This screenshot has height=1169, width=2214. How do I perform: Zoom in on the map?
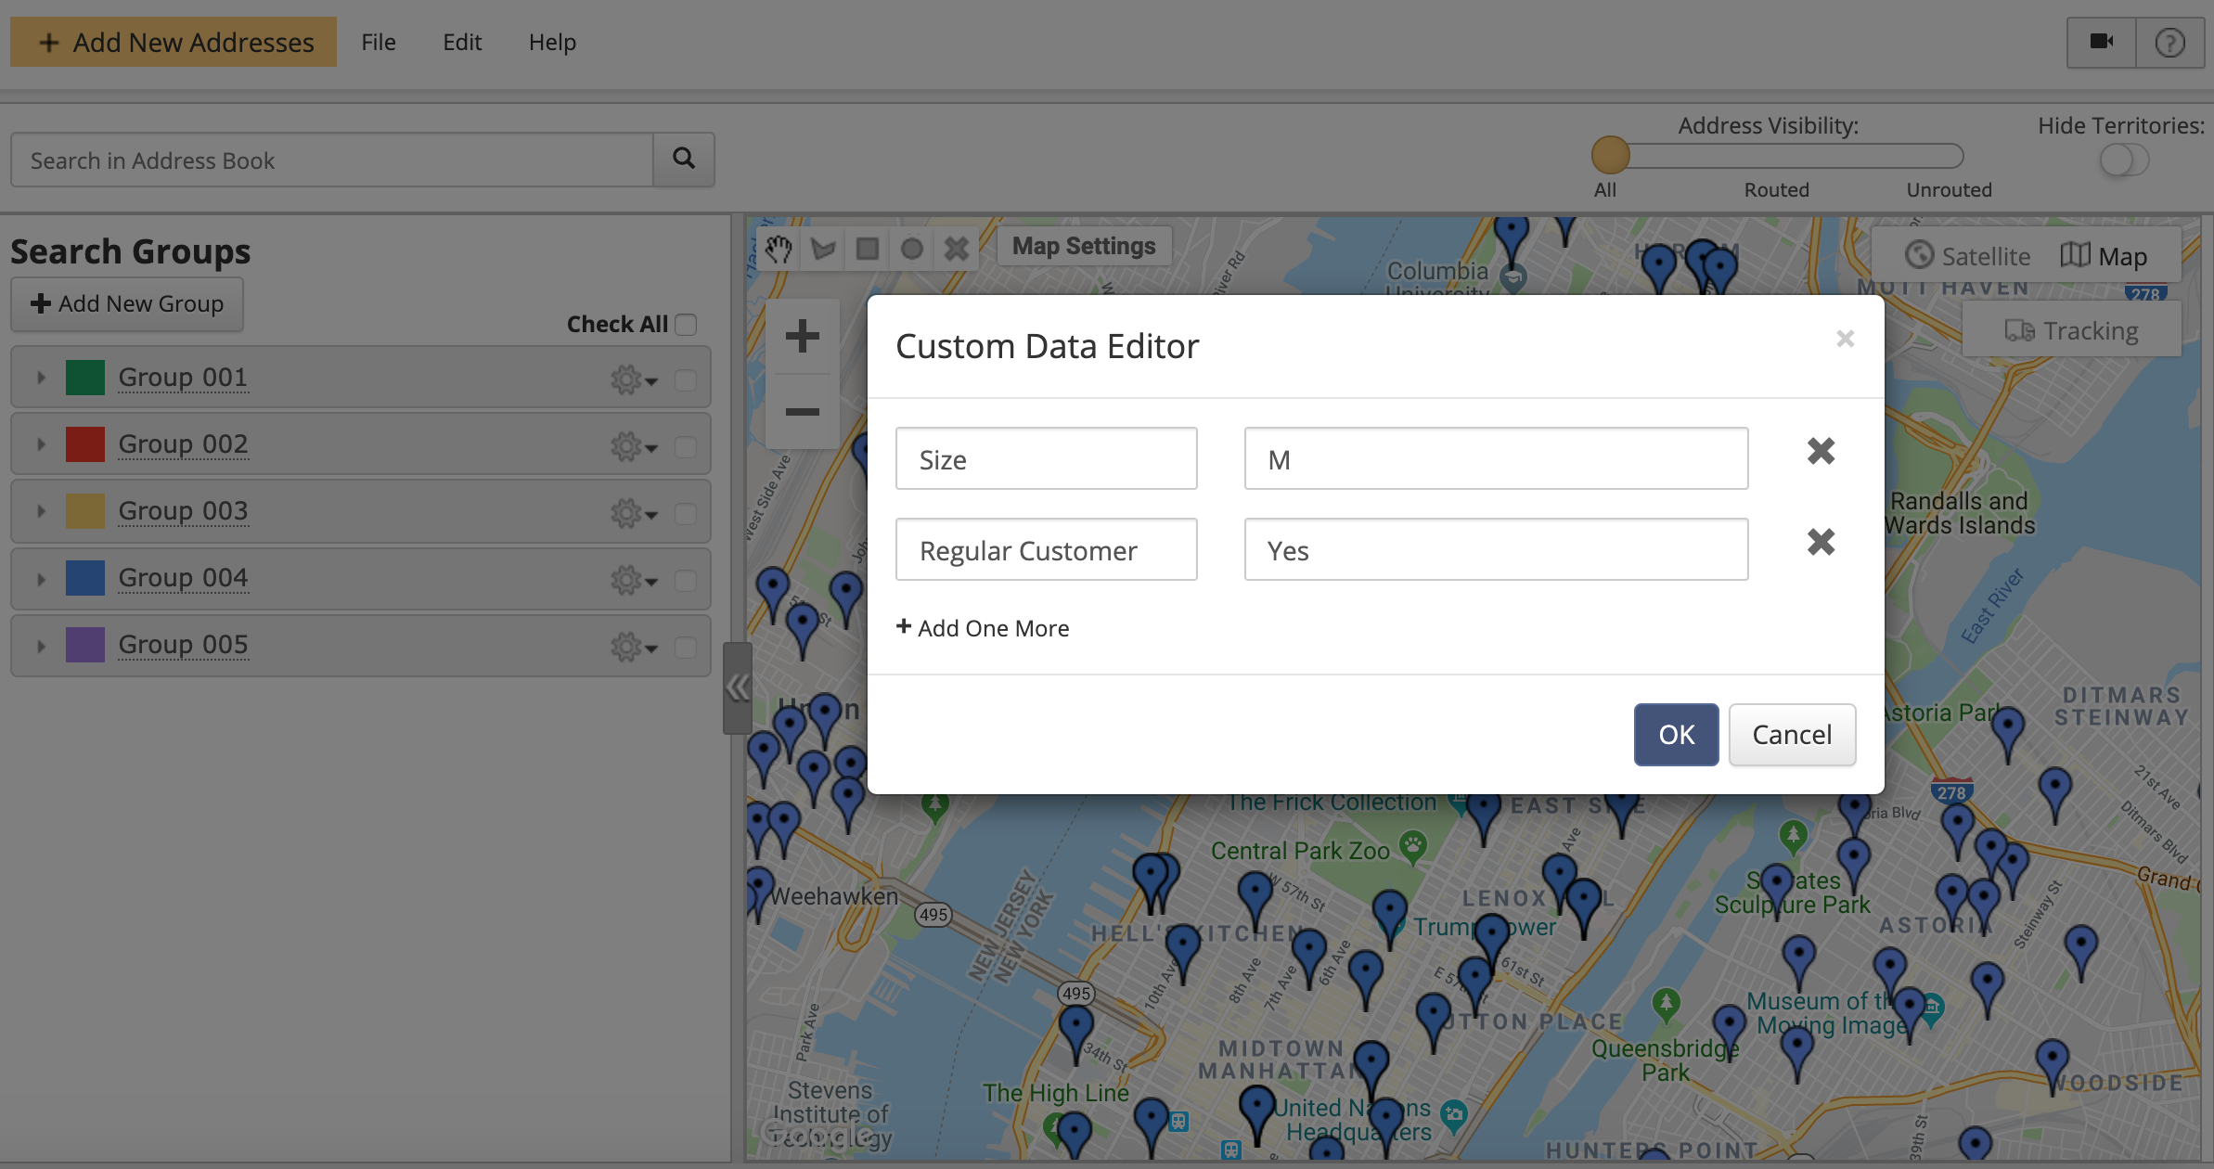click(802, 336)
